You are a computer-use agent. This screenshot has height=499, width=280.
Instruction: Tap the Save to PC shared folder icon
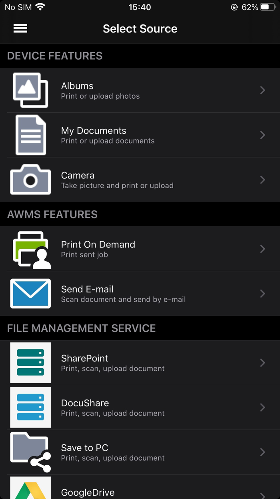(x=30, y=452)
